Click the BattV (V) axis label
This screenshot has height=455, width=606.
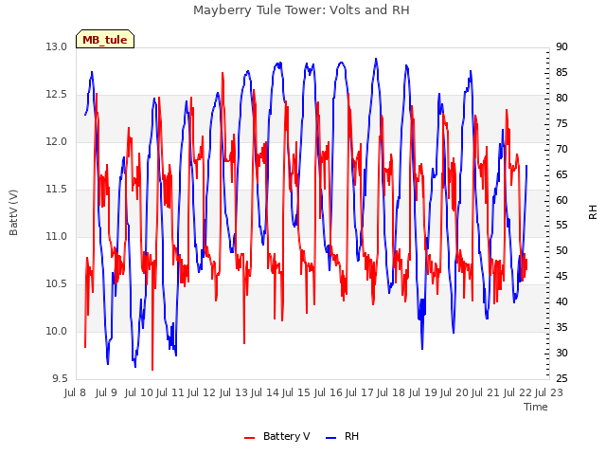[13, 212]
